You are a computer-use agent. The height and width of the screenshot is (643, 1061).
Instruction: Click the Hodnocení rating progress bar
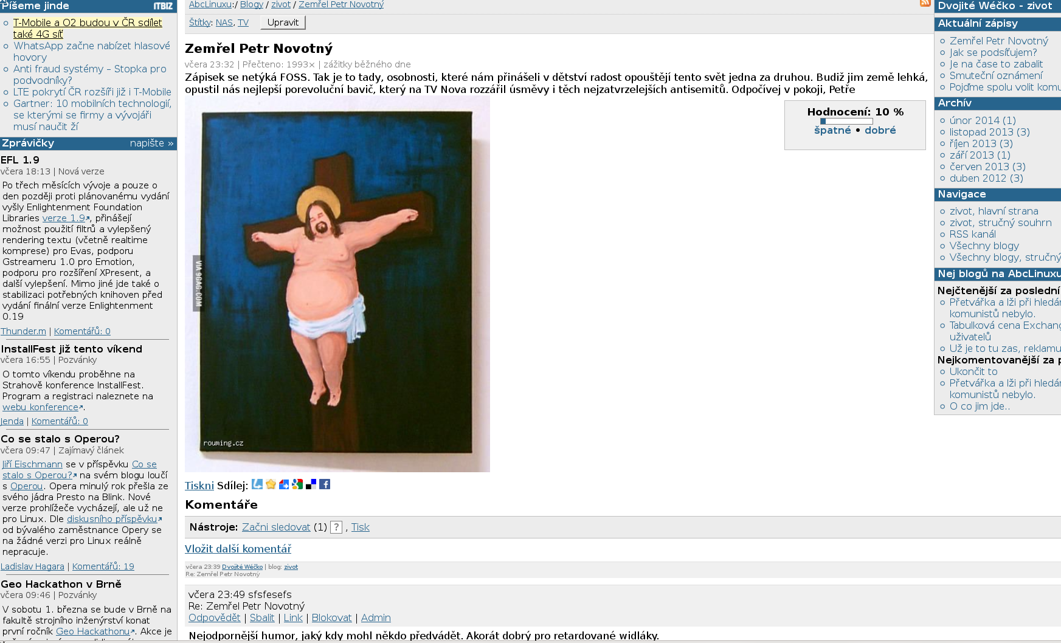[846, 121]
